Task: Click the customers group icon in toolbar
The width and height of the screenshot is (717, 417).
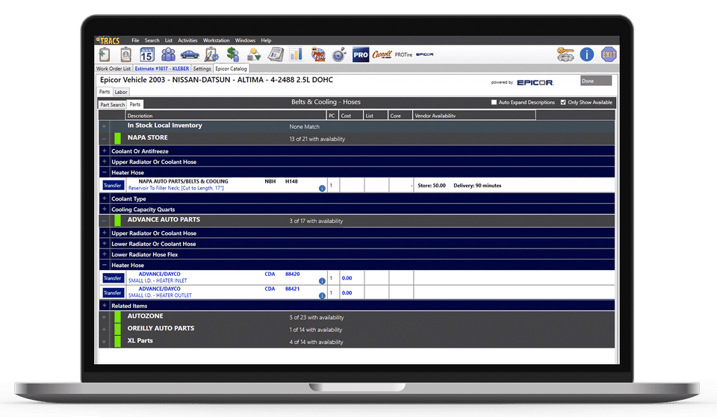Action: [x=168, y=54]
